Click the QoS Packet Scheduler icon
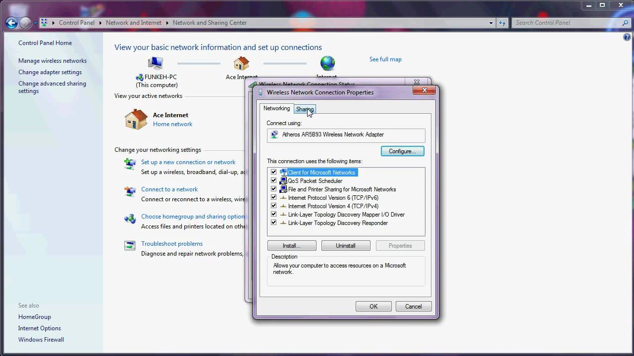 (283, 180)
